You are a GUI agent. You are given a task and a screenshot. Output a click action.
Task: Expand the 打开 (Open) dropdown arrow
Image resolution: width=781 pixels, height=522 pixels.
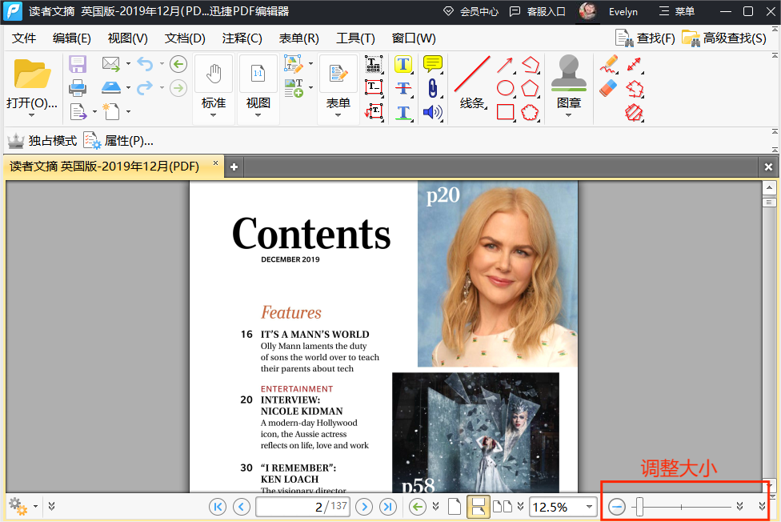click(31, 115)
